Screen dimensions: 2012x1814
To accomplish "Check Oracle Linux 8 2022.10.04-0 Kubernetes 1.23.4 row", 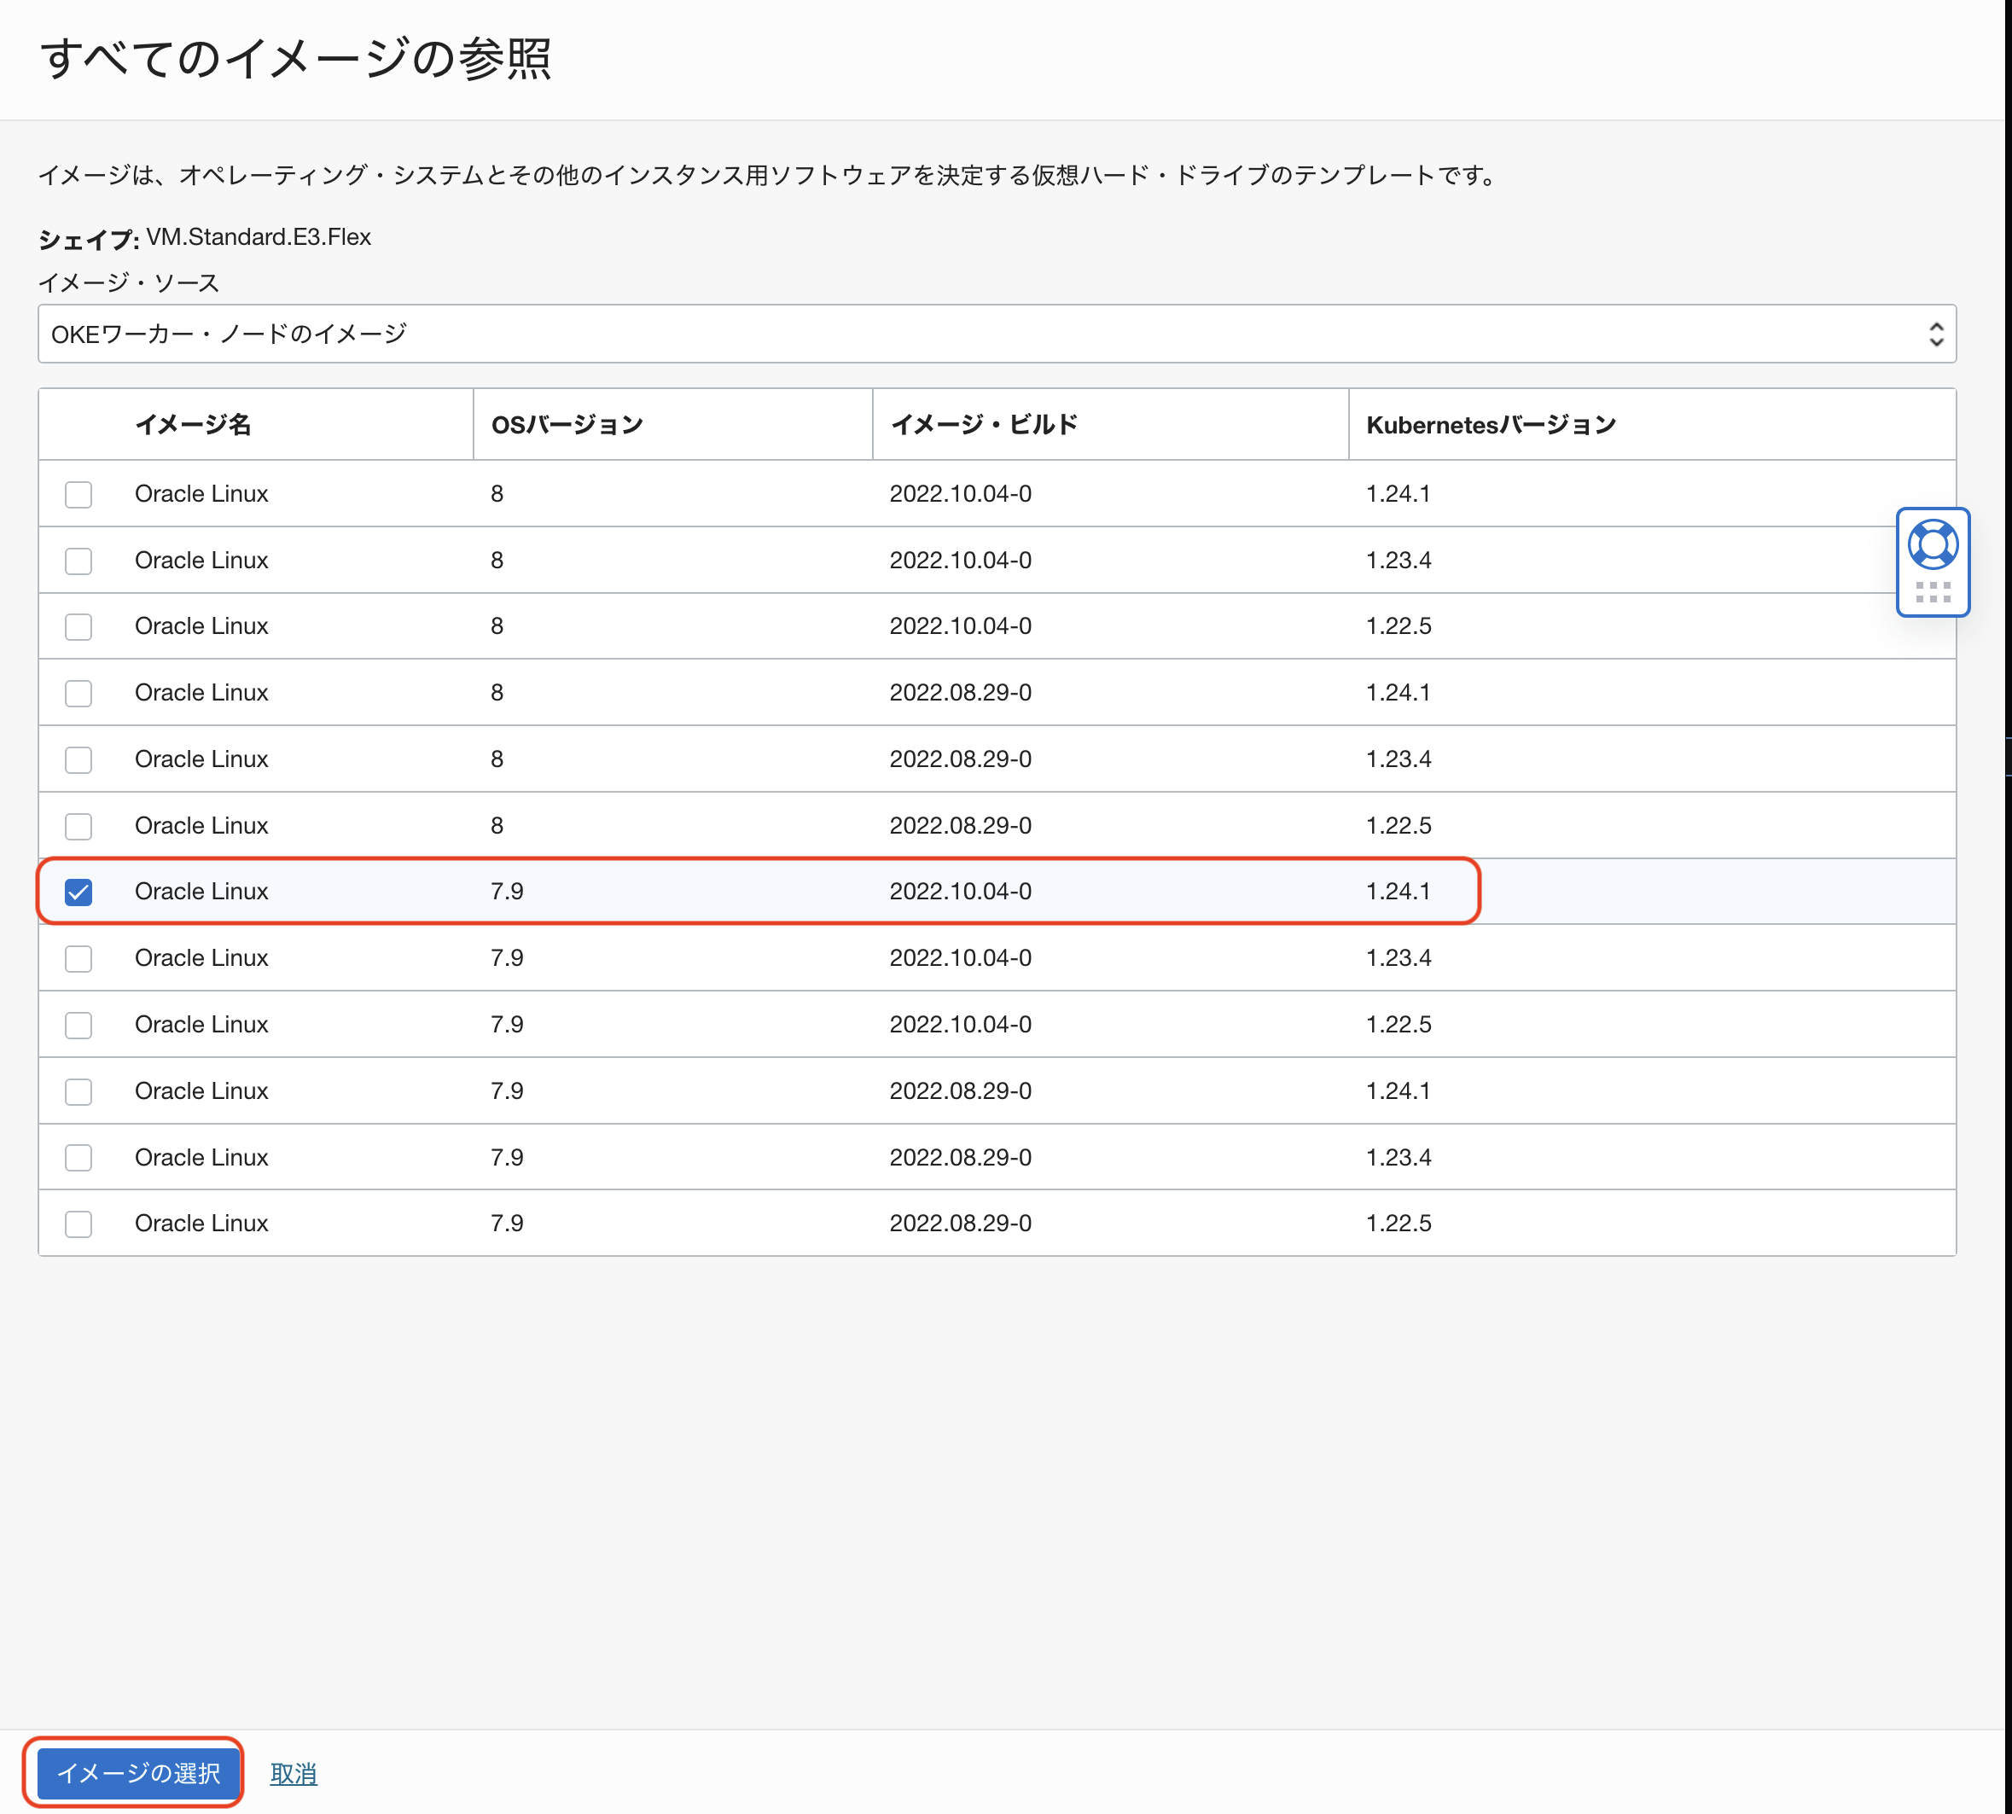I will coord(79,561).
